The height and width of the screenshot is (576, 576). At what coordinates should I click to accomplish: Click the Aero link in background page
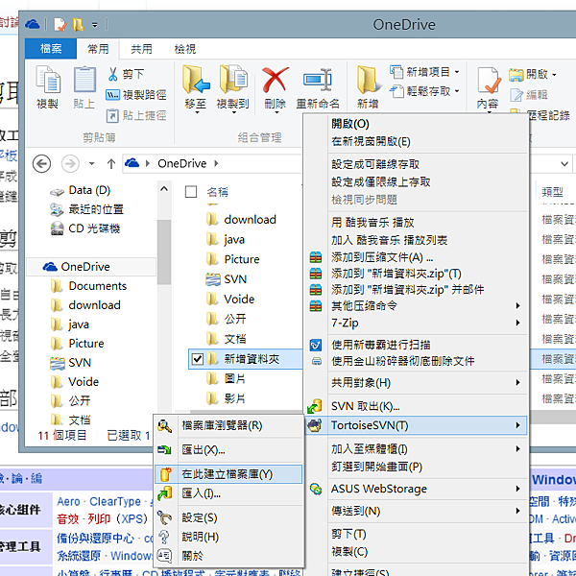tap(68, 501)
